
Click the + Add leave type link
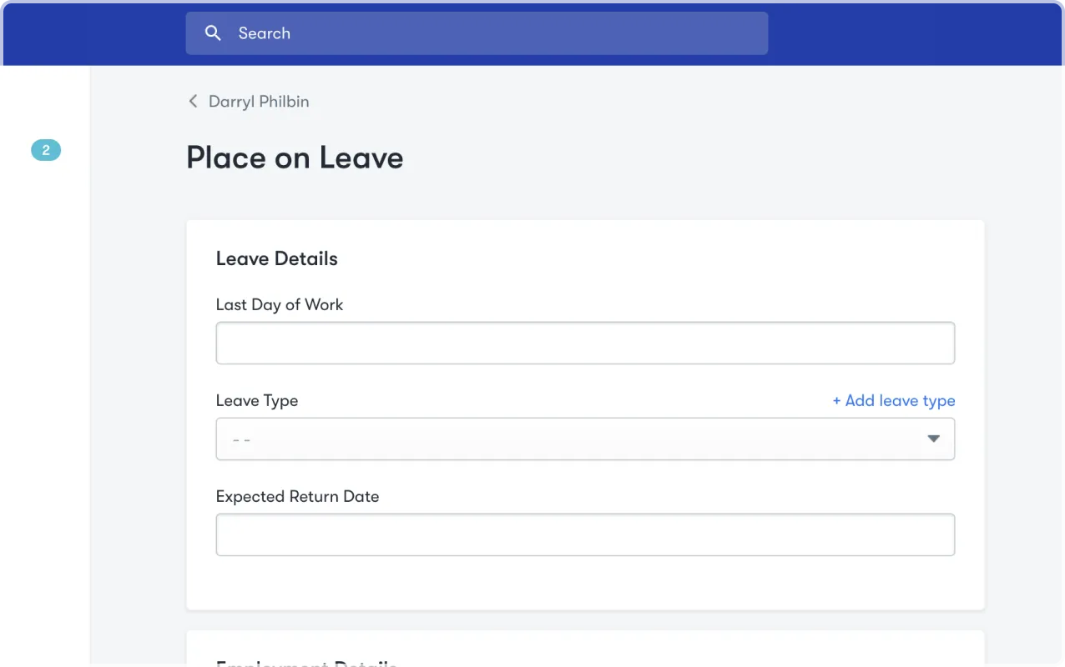(893, 401)
